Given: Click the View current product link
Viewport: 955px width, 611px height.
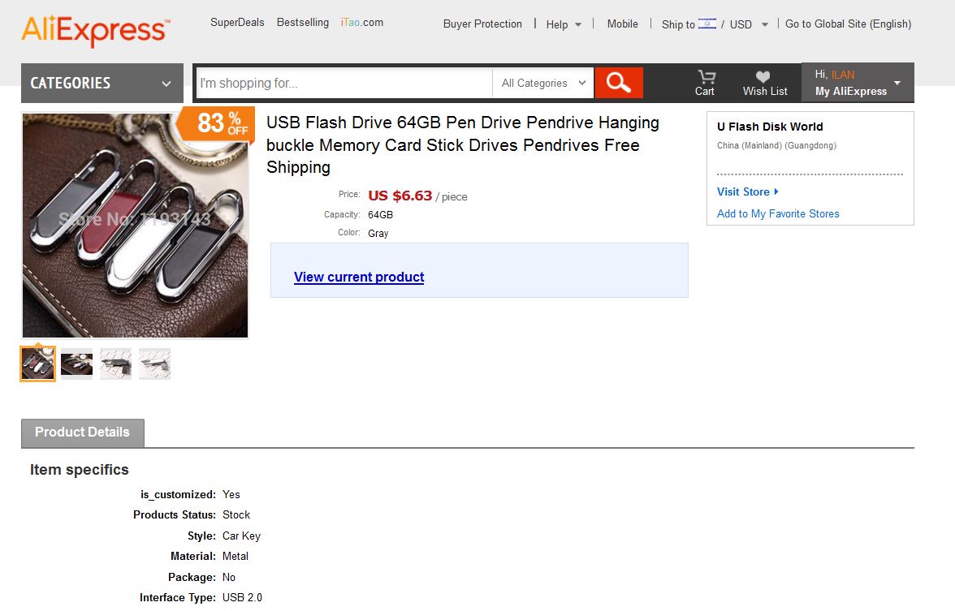Looking at the screenshot, I should 359,277.
